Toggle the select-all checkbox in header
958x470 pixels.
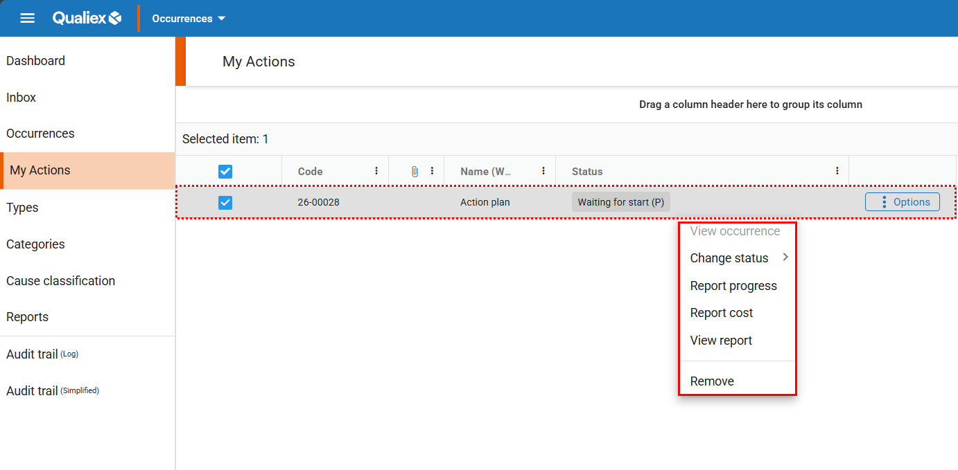point(225,172)
